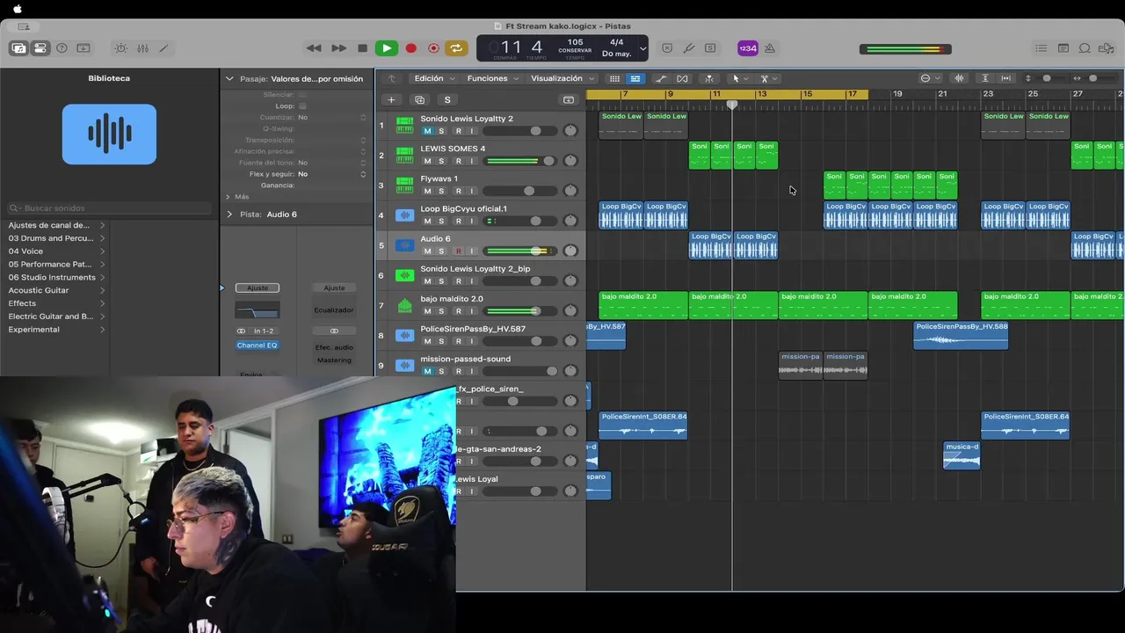Check the Silenciar checkbox in inspector
1125x633 pixels.
point(302,94)
